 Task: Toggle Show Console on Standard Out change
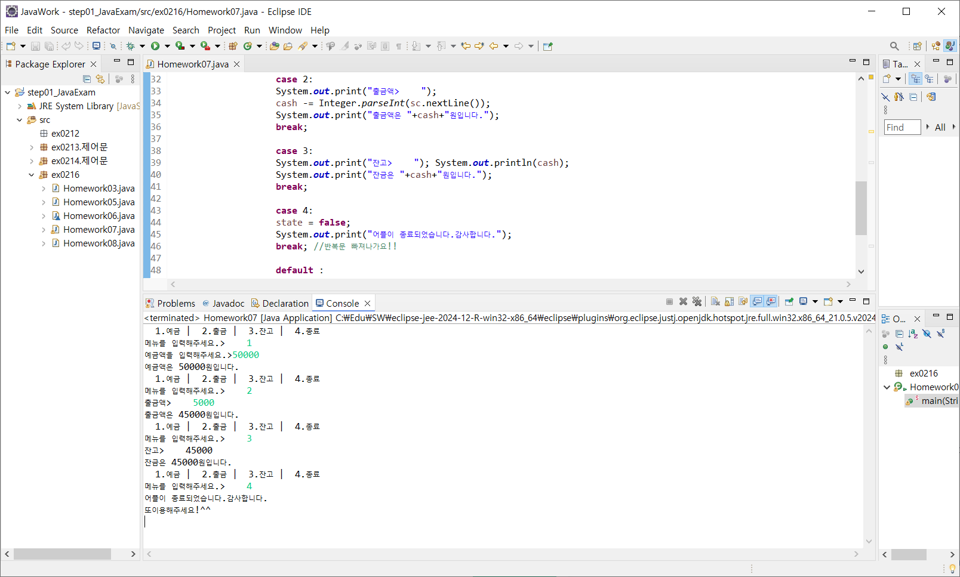tap(757, 302)
